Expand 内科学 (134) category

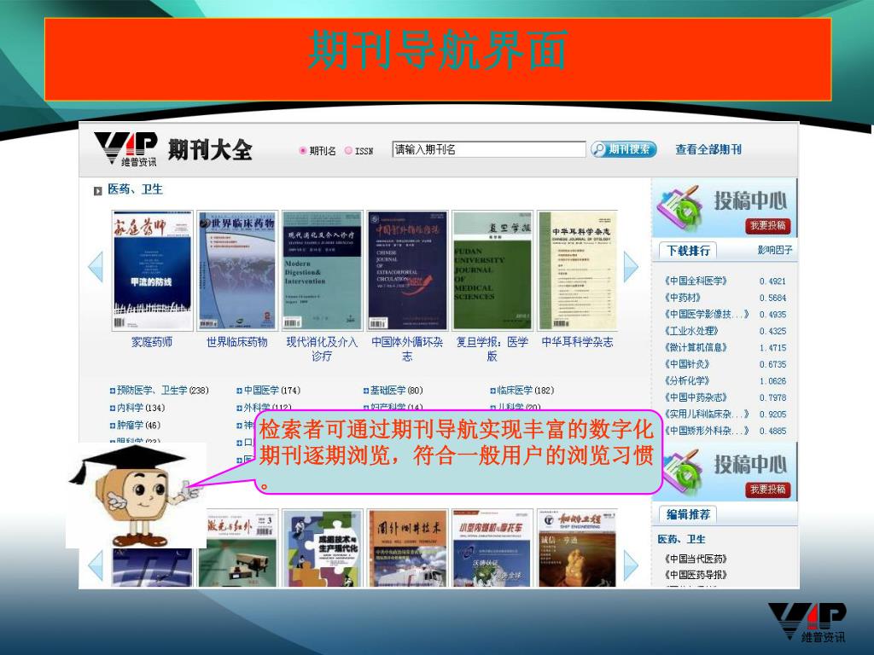tap(137, 408)
